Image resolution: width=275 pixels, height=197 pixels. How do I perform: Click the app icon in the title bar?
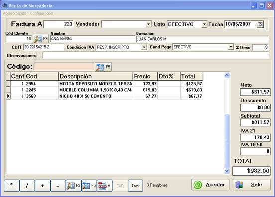(x=4, y=5)
